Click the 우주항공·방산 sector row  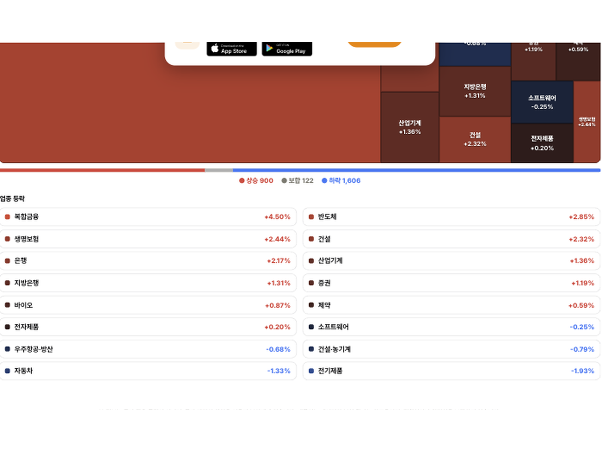click(x=148, y=349)
